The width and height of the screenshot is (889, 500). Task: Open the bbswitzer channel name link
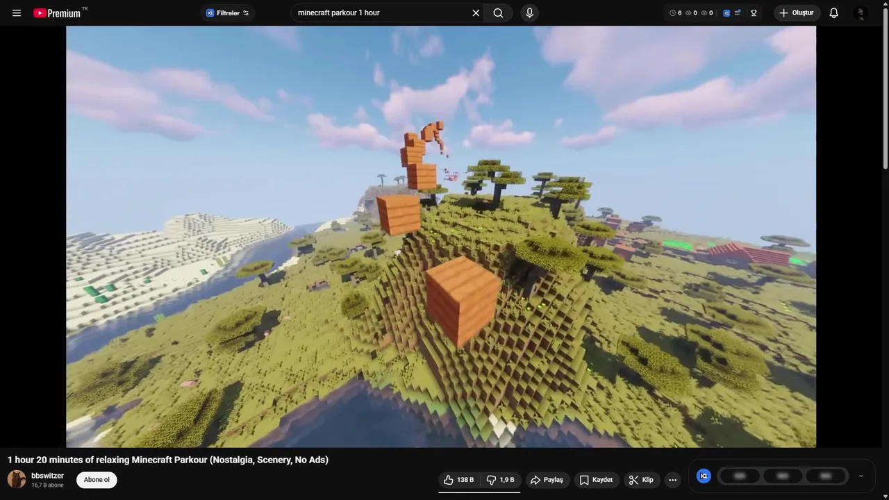point(47,476)
